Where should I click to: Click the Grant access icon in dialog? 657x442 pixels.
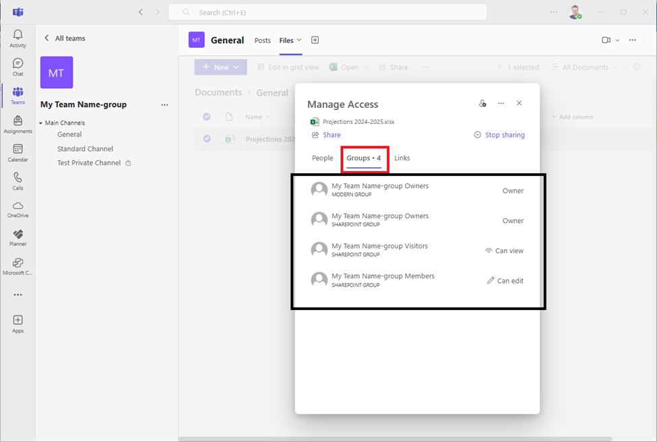coord(482,104)
